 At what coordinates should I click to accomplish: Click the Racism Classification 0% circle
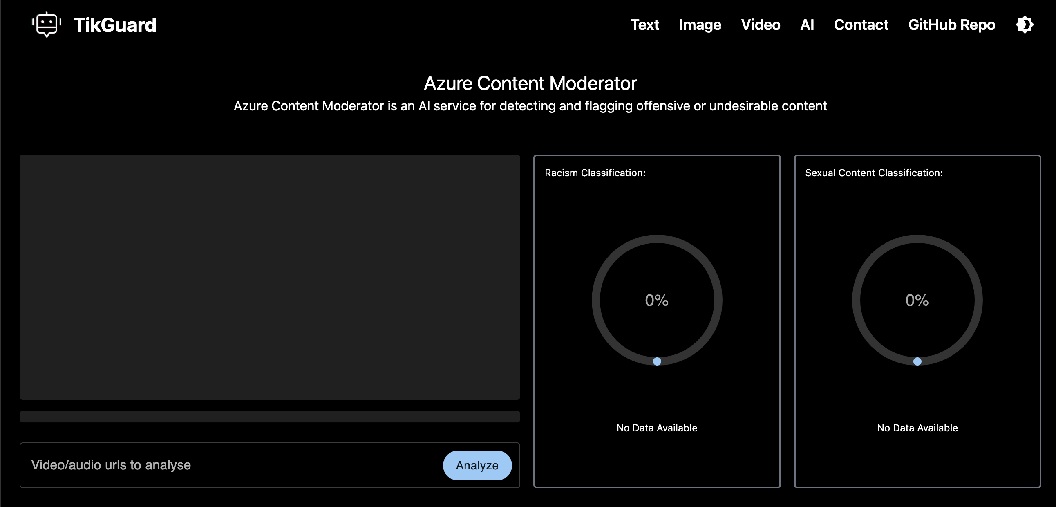coord(657,300)
